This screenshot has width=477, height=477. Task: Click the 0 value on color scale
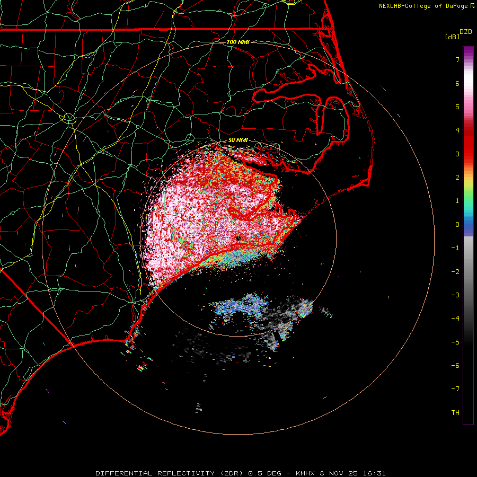tap(457, 225)
